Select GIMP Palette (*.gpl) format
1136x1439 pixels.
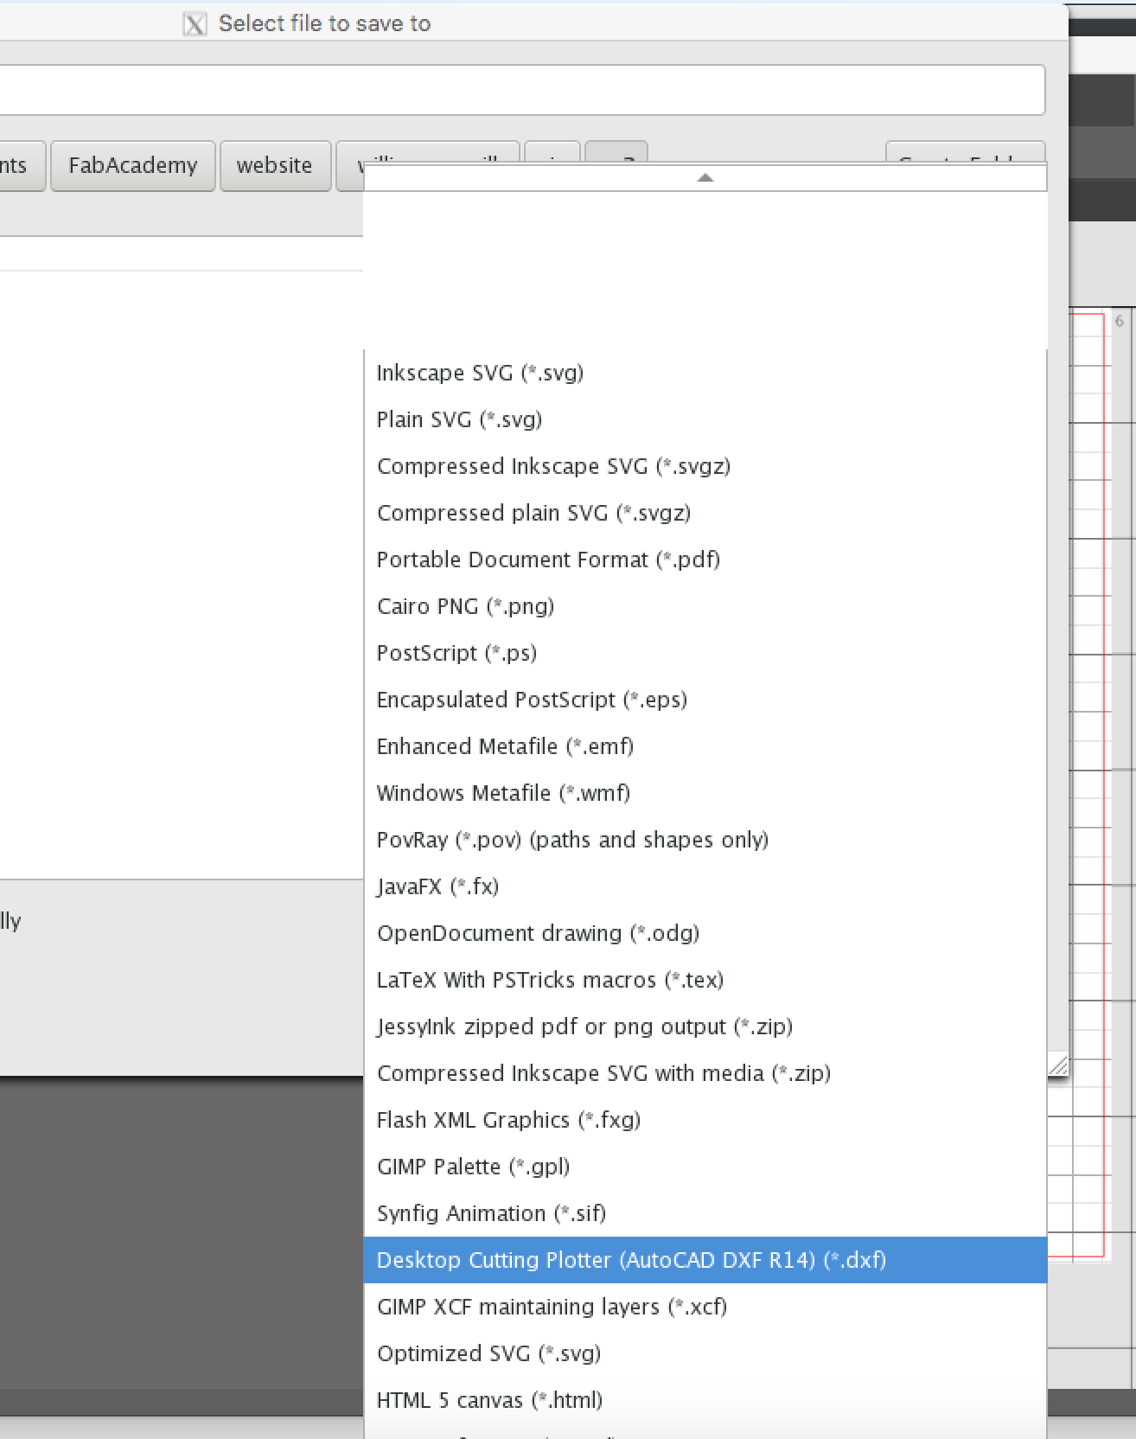[705, 1167]
